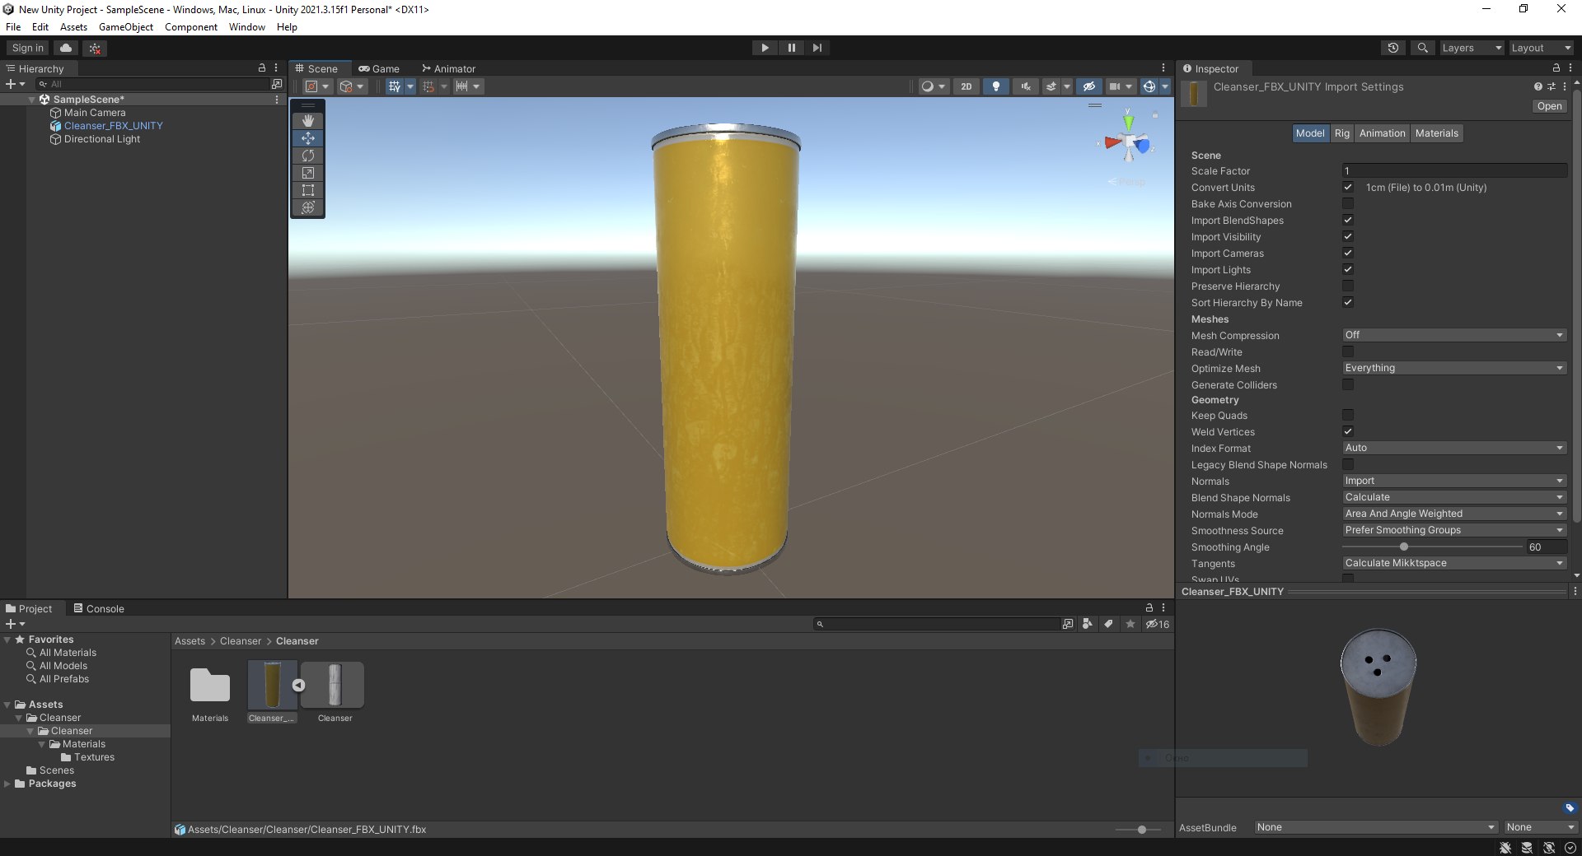Open the Game view tab
Image resolution: width=1582 pixels, height=856 pixels.
click(379, 69)
